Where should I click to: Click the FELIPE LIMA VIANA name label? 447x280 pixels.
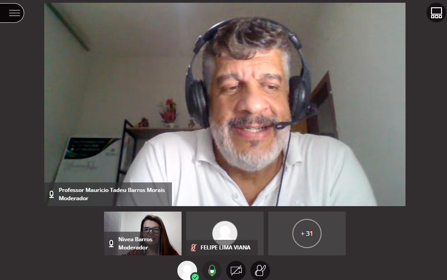click(225, 248)
